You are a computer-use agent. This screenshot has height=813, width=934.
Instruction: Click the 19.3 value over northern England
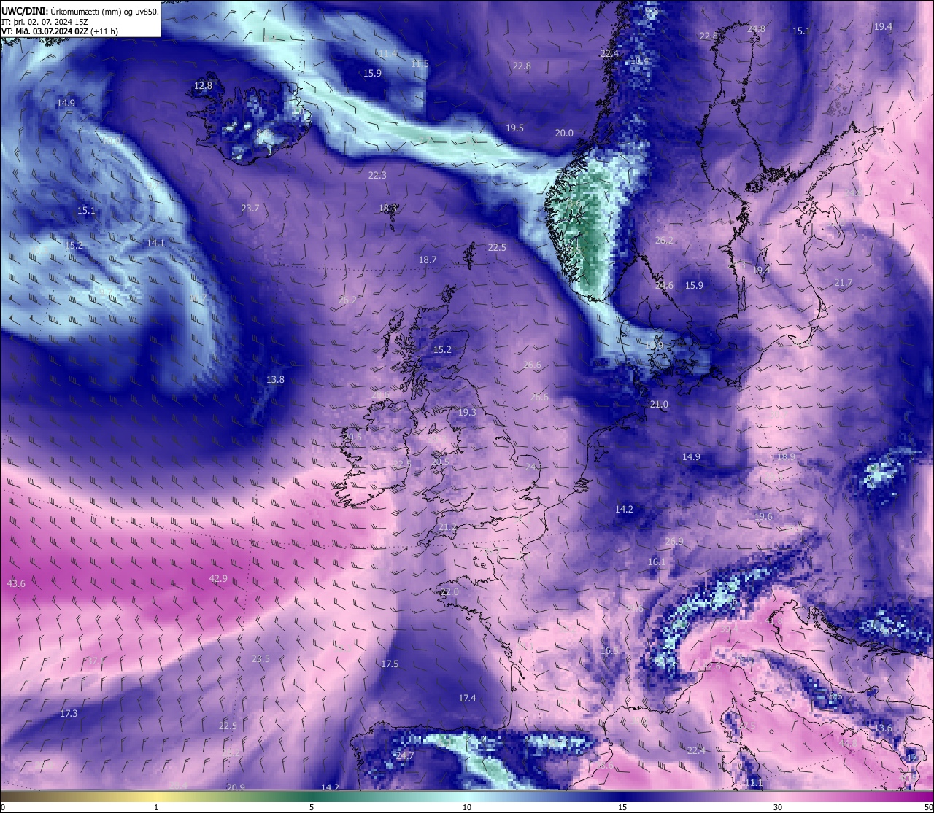467,413
